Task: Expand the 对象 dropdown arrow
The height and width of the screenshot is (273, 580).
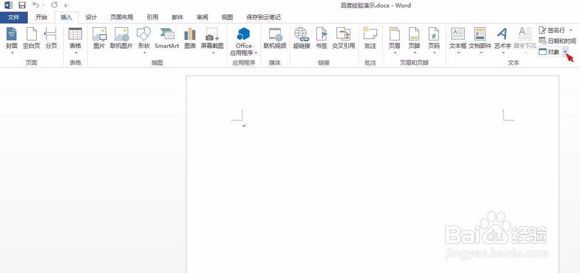Action: (x=565, y=52)
